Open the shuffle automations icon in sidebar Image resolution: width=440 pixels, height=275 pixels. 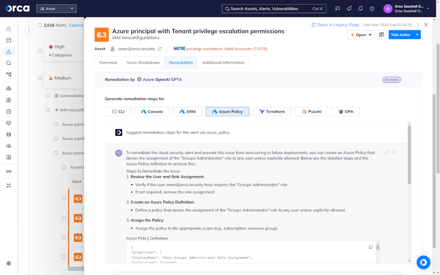pos(9,186)
